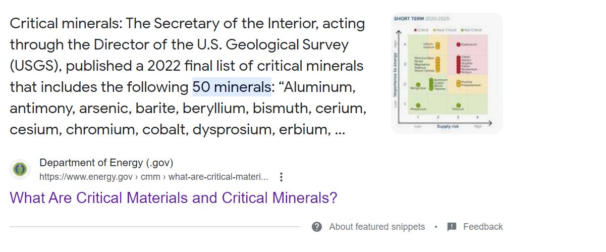Open 'What Are Critical Materials and Critical Minerals?' link
This screenshot has height=252, width=606.
173,197
